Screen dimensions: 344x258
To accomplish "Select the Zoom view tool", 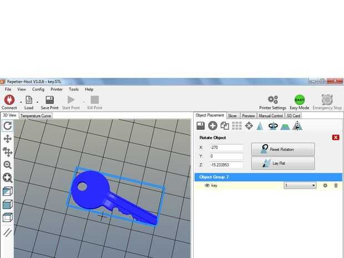I will [x=8, y=165].
